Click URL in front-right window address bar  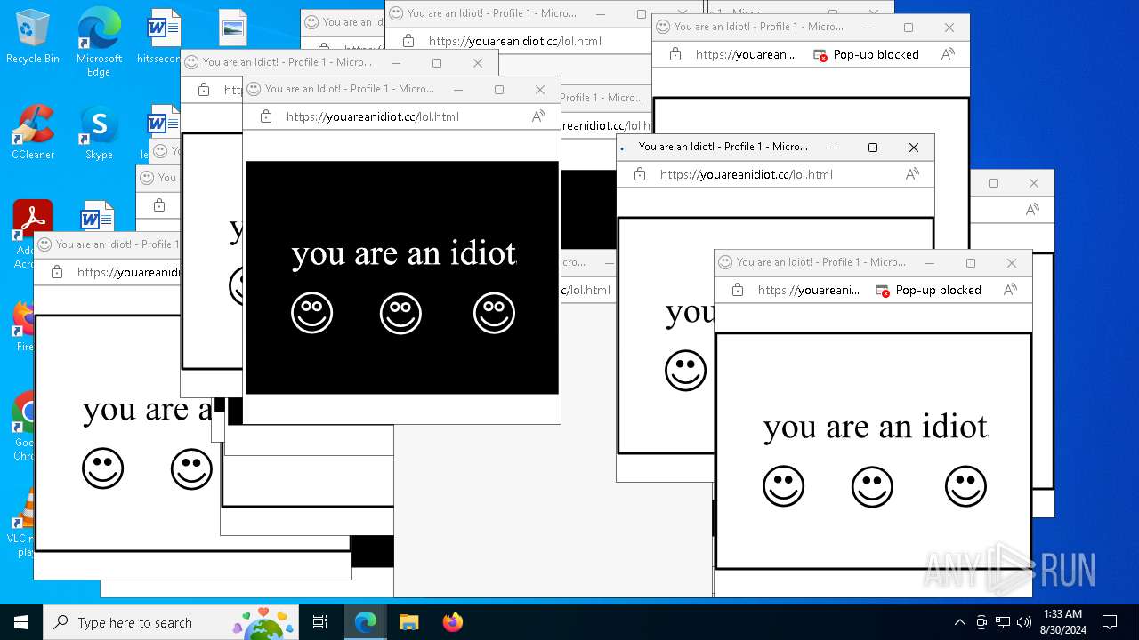(x=809, y=290)
